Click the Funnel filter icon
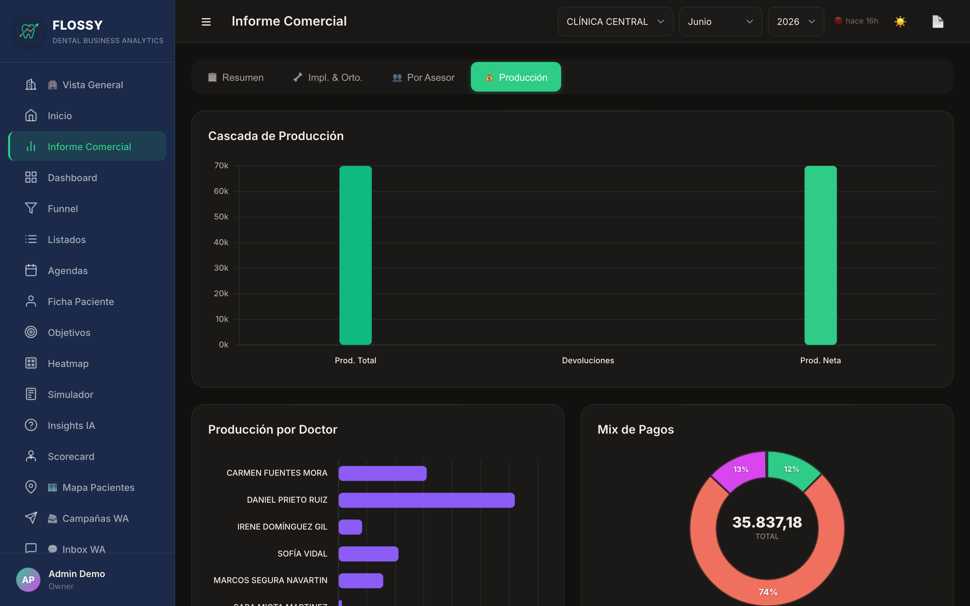The image size is (970, 606). [31, 208]
